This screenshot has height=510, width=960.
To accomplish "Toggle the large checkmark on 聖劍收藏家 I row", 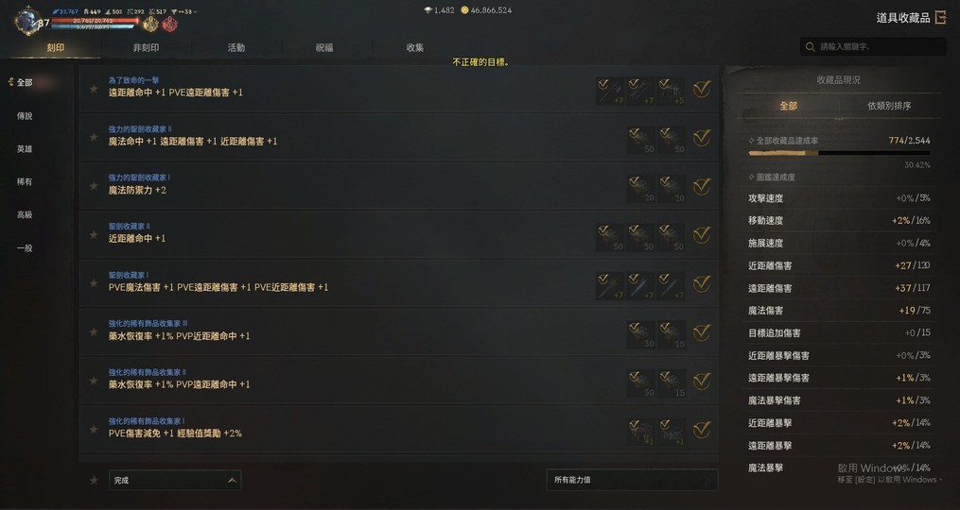I will click(x=702, y=283).
